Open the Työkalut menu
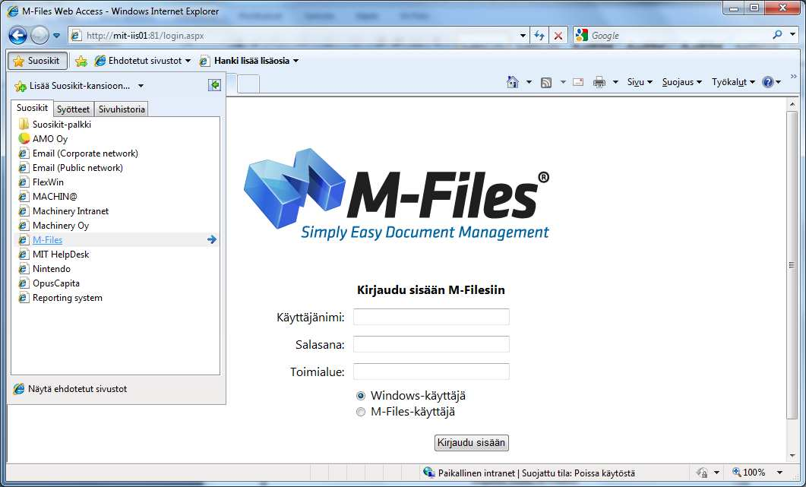 coord(733,82)
